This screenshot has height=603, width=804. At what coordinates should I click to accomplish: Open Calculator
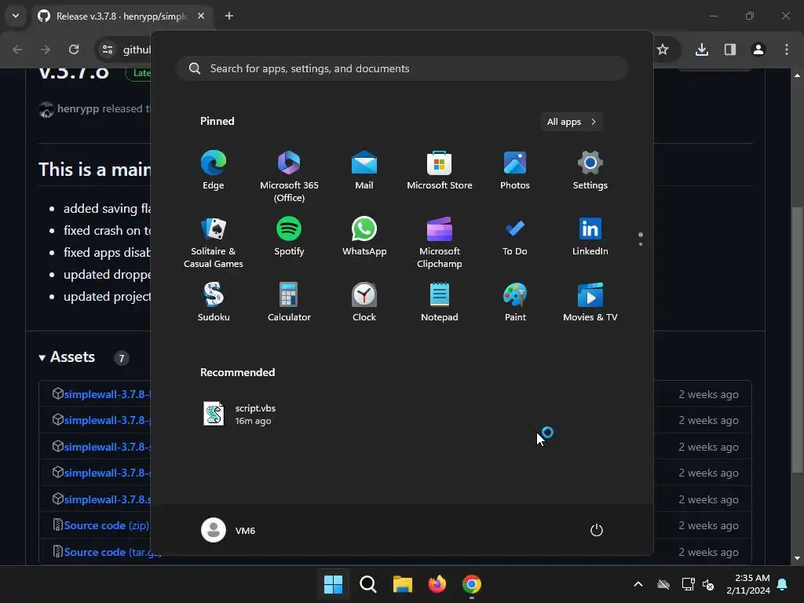coord(289,302)
